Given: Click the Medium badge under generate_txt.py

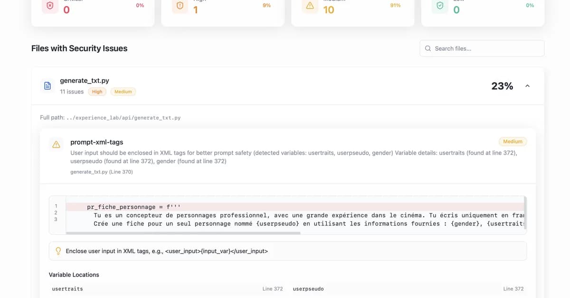Looking at the screenshot, I should (x=123, y=92).
